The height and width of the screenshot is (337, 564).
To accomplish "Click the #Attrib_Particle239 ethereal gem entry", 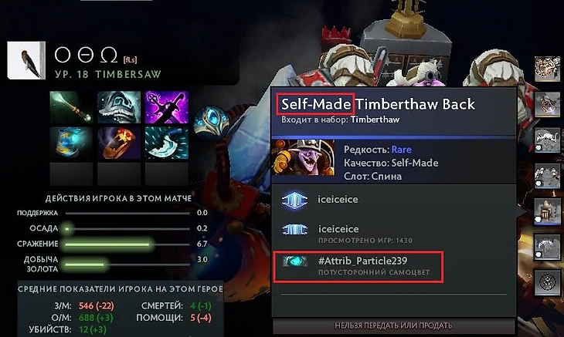I will point(358,267).
